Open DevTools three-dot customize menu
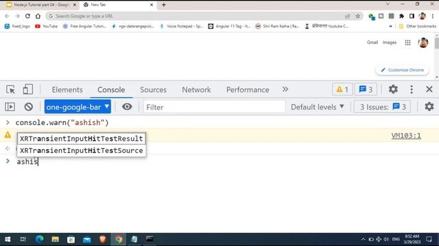Viewport: 439px width, 246px height. pyautogui.click(x=412, y=90)
